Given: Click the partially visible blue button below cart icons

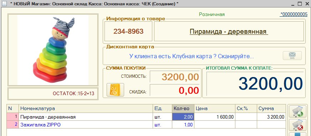Looking at the screenshot, I should click(x=297, y=134).
